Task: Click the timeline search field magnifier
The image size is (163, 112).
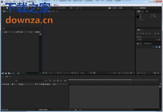Action: pyautogui.click(x=16, y=81)
